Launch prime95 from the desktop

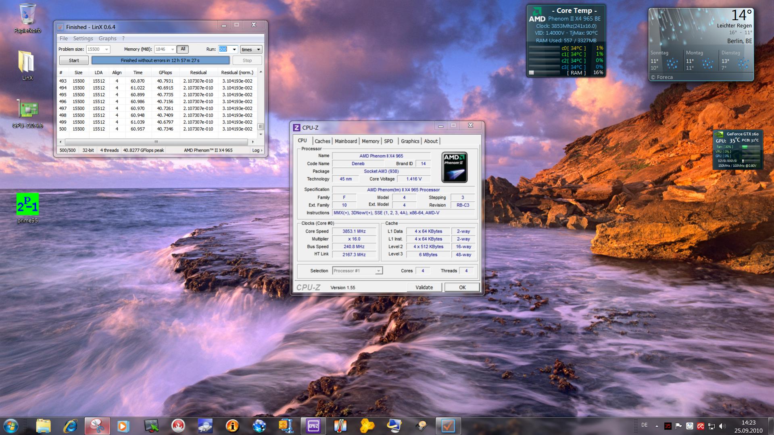[27, 204]
